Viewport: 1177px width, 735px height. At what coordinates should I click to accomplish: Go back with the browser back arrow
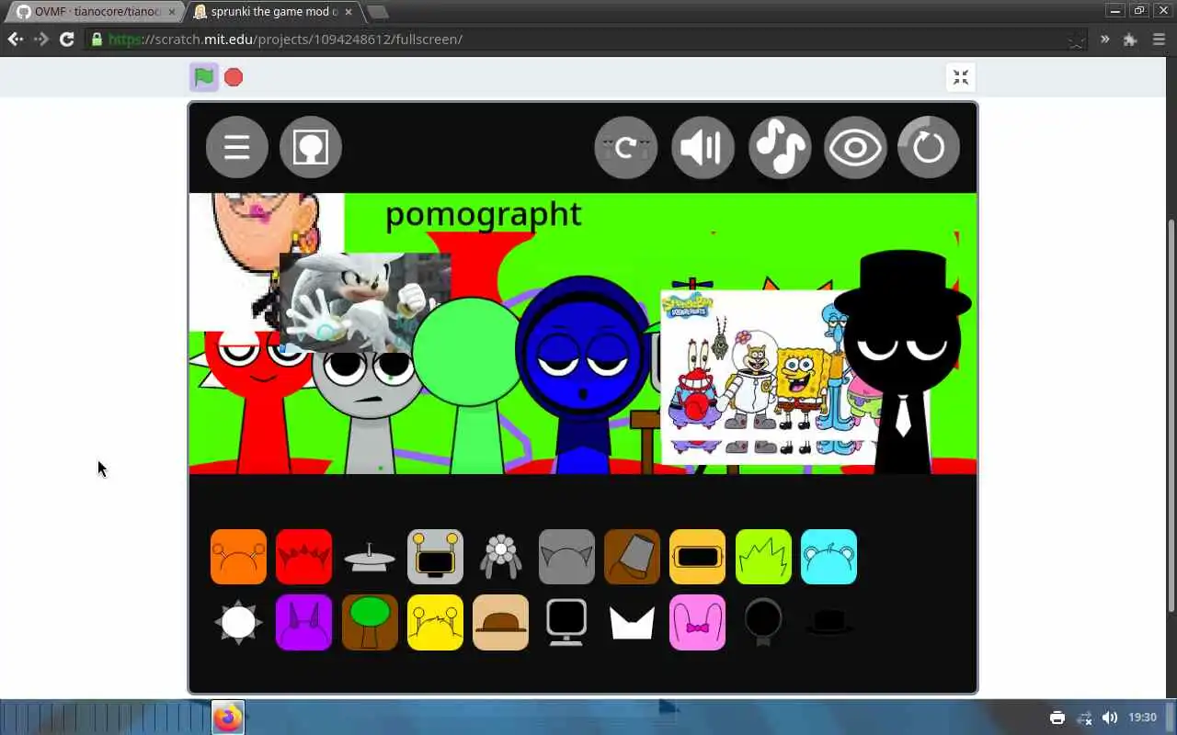tap(15, 40)
